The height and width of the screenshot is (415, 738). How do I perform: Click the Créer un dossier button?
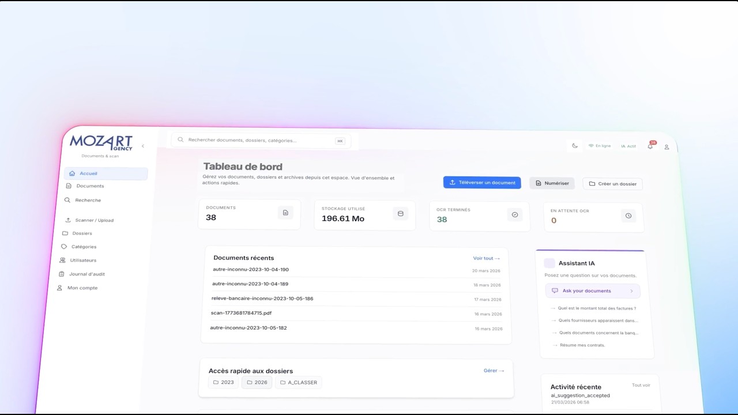pyautogui.click(x=612, y=184)
